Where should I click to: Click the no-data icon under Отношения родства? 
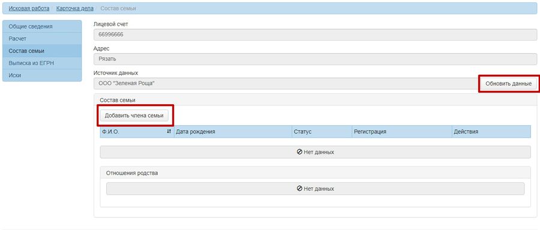[x=299, y=189]
